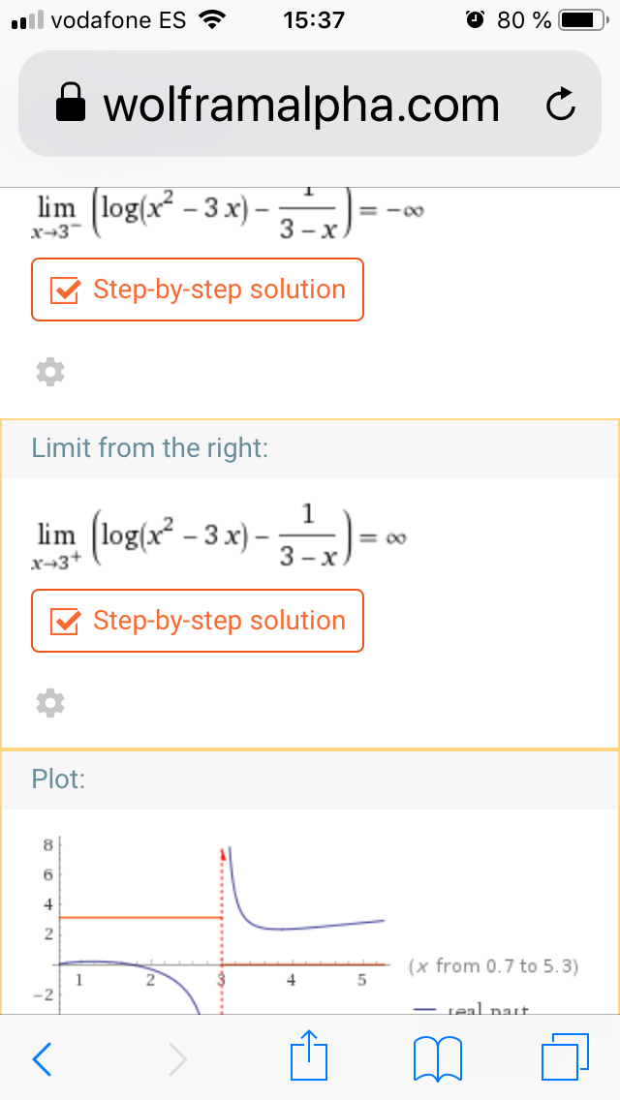Reload the wolframalpha.com page
The height and width of the screenshot is (1100, 620).
tap(560, 106)
